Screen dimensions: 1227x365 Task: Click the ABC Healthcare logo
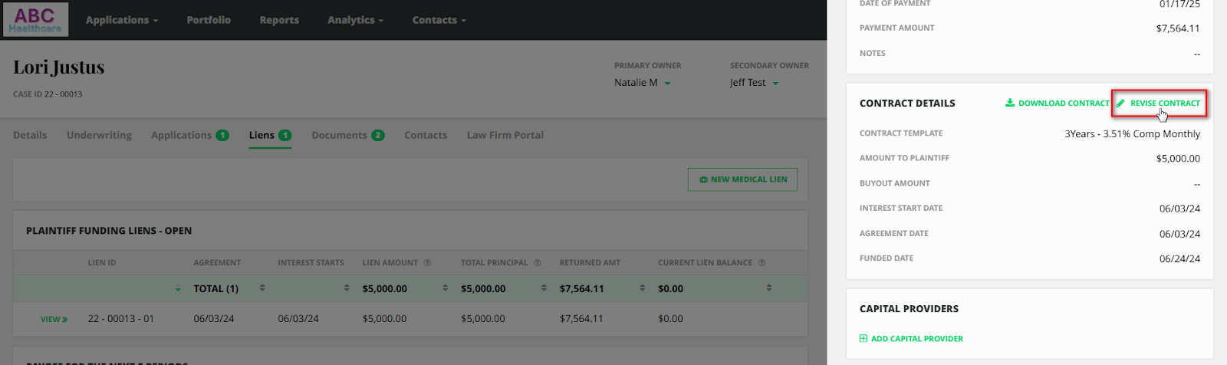(x=35, y=20)
